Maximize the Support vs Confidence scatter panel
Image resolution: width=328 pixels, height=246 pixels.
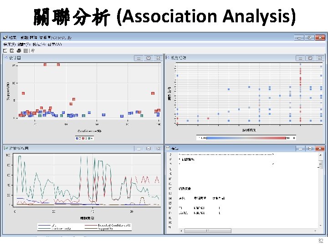click(149, 58)
